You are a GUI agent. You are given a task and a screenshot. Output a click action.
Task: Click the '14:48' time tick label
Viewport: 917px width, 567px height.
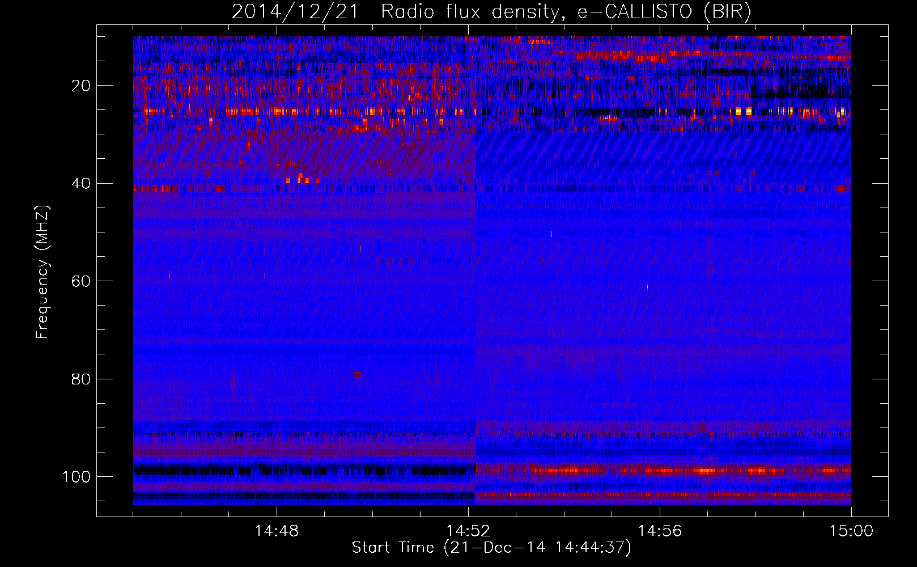click(x=277, y=531)
